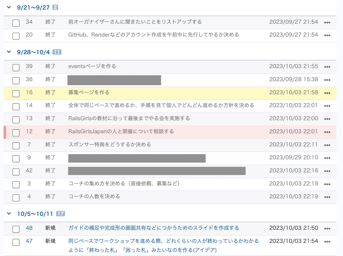This screenshot has height=256, width=343.
Task: Collapse the 9/21〜9/27 group
Action: 9,7
